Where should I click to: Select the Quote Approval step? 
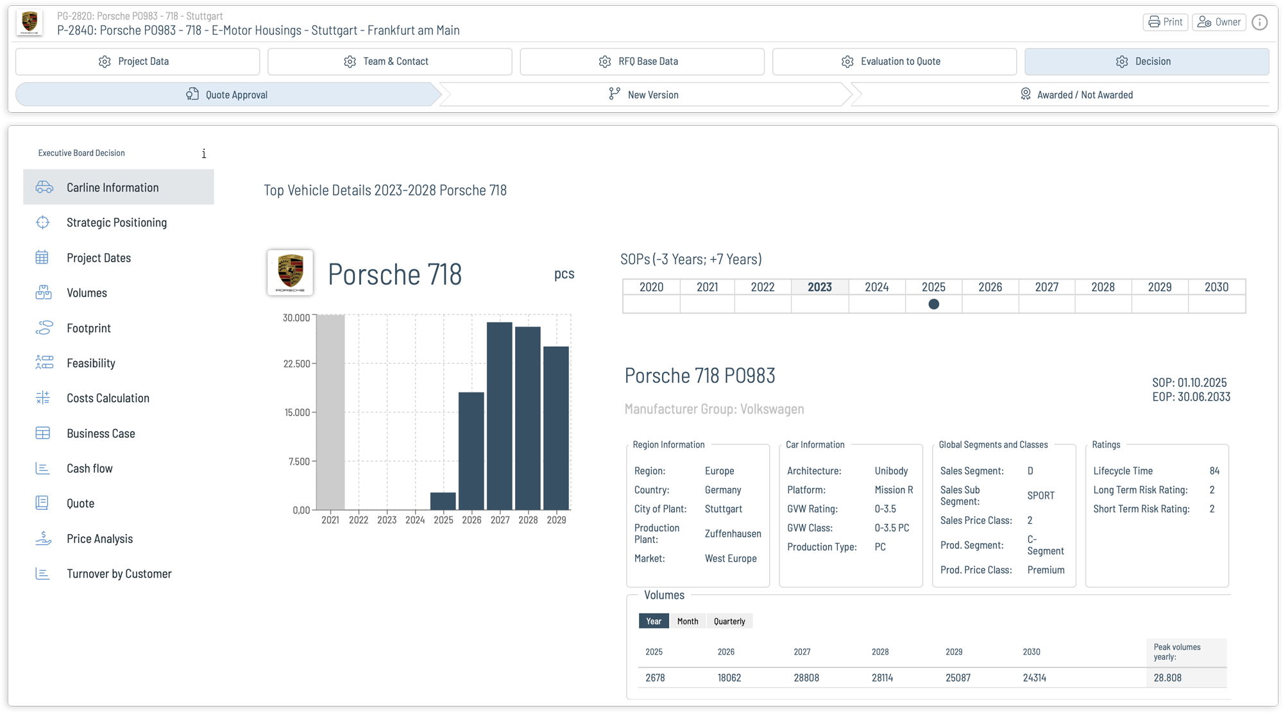228,94
